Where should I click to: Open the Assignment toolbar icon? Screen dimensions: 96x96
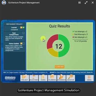61,78
